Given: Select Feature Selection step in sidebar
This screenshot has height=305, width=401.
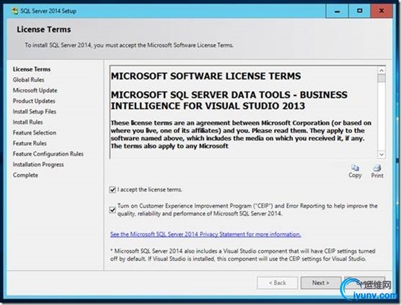Looking at the screenshot, I should click(x=34, y=133).
